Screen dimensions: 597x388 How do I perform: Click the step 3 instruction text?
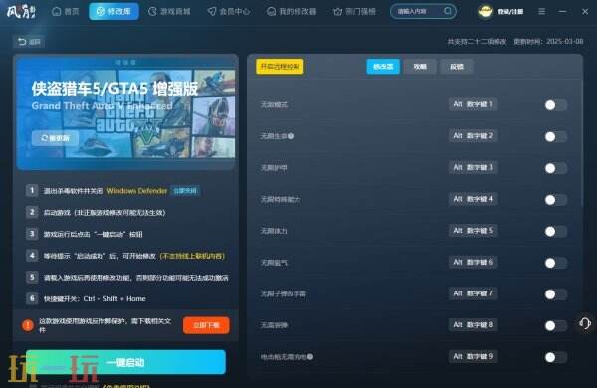tap(93, 234)
